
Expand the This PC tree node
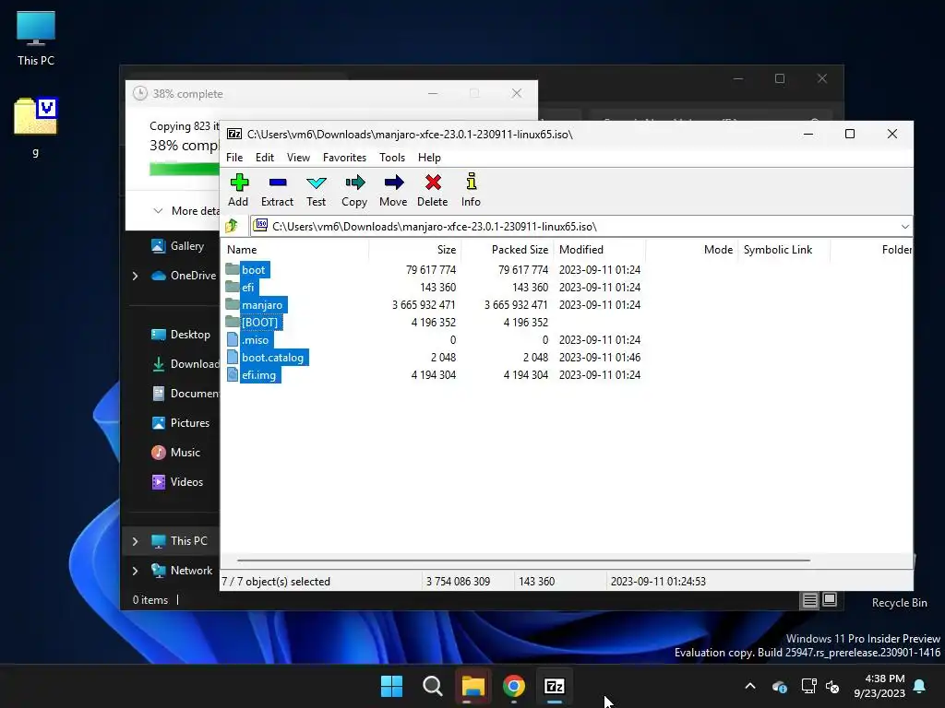click(135, 541)
